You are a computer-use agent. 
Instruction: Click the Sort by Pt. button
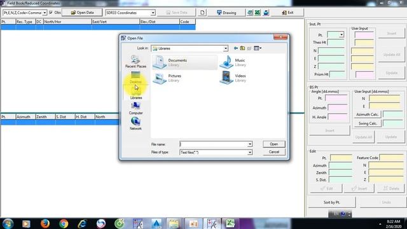coord(332,202)
